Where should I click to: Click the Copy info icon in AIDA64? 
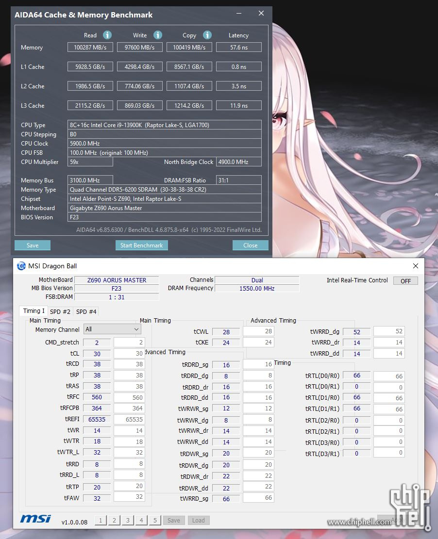207,35
